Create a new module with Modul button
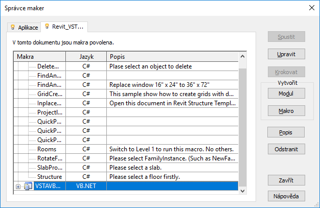The image size is (320, 208). 286,94
